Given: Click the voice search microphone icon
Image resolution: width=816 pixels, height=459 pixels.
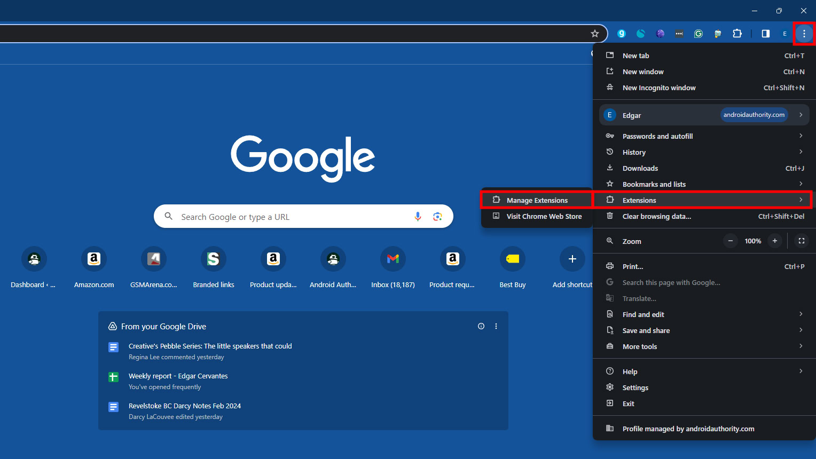Looking at the screenshot, I should [x=418, y=216].
